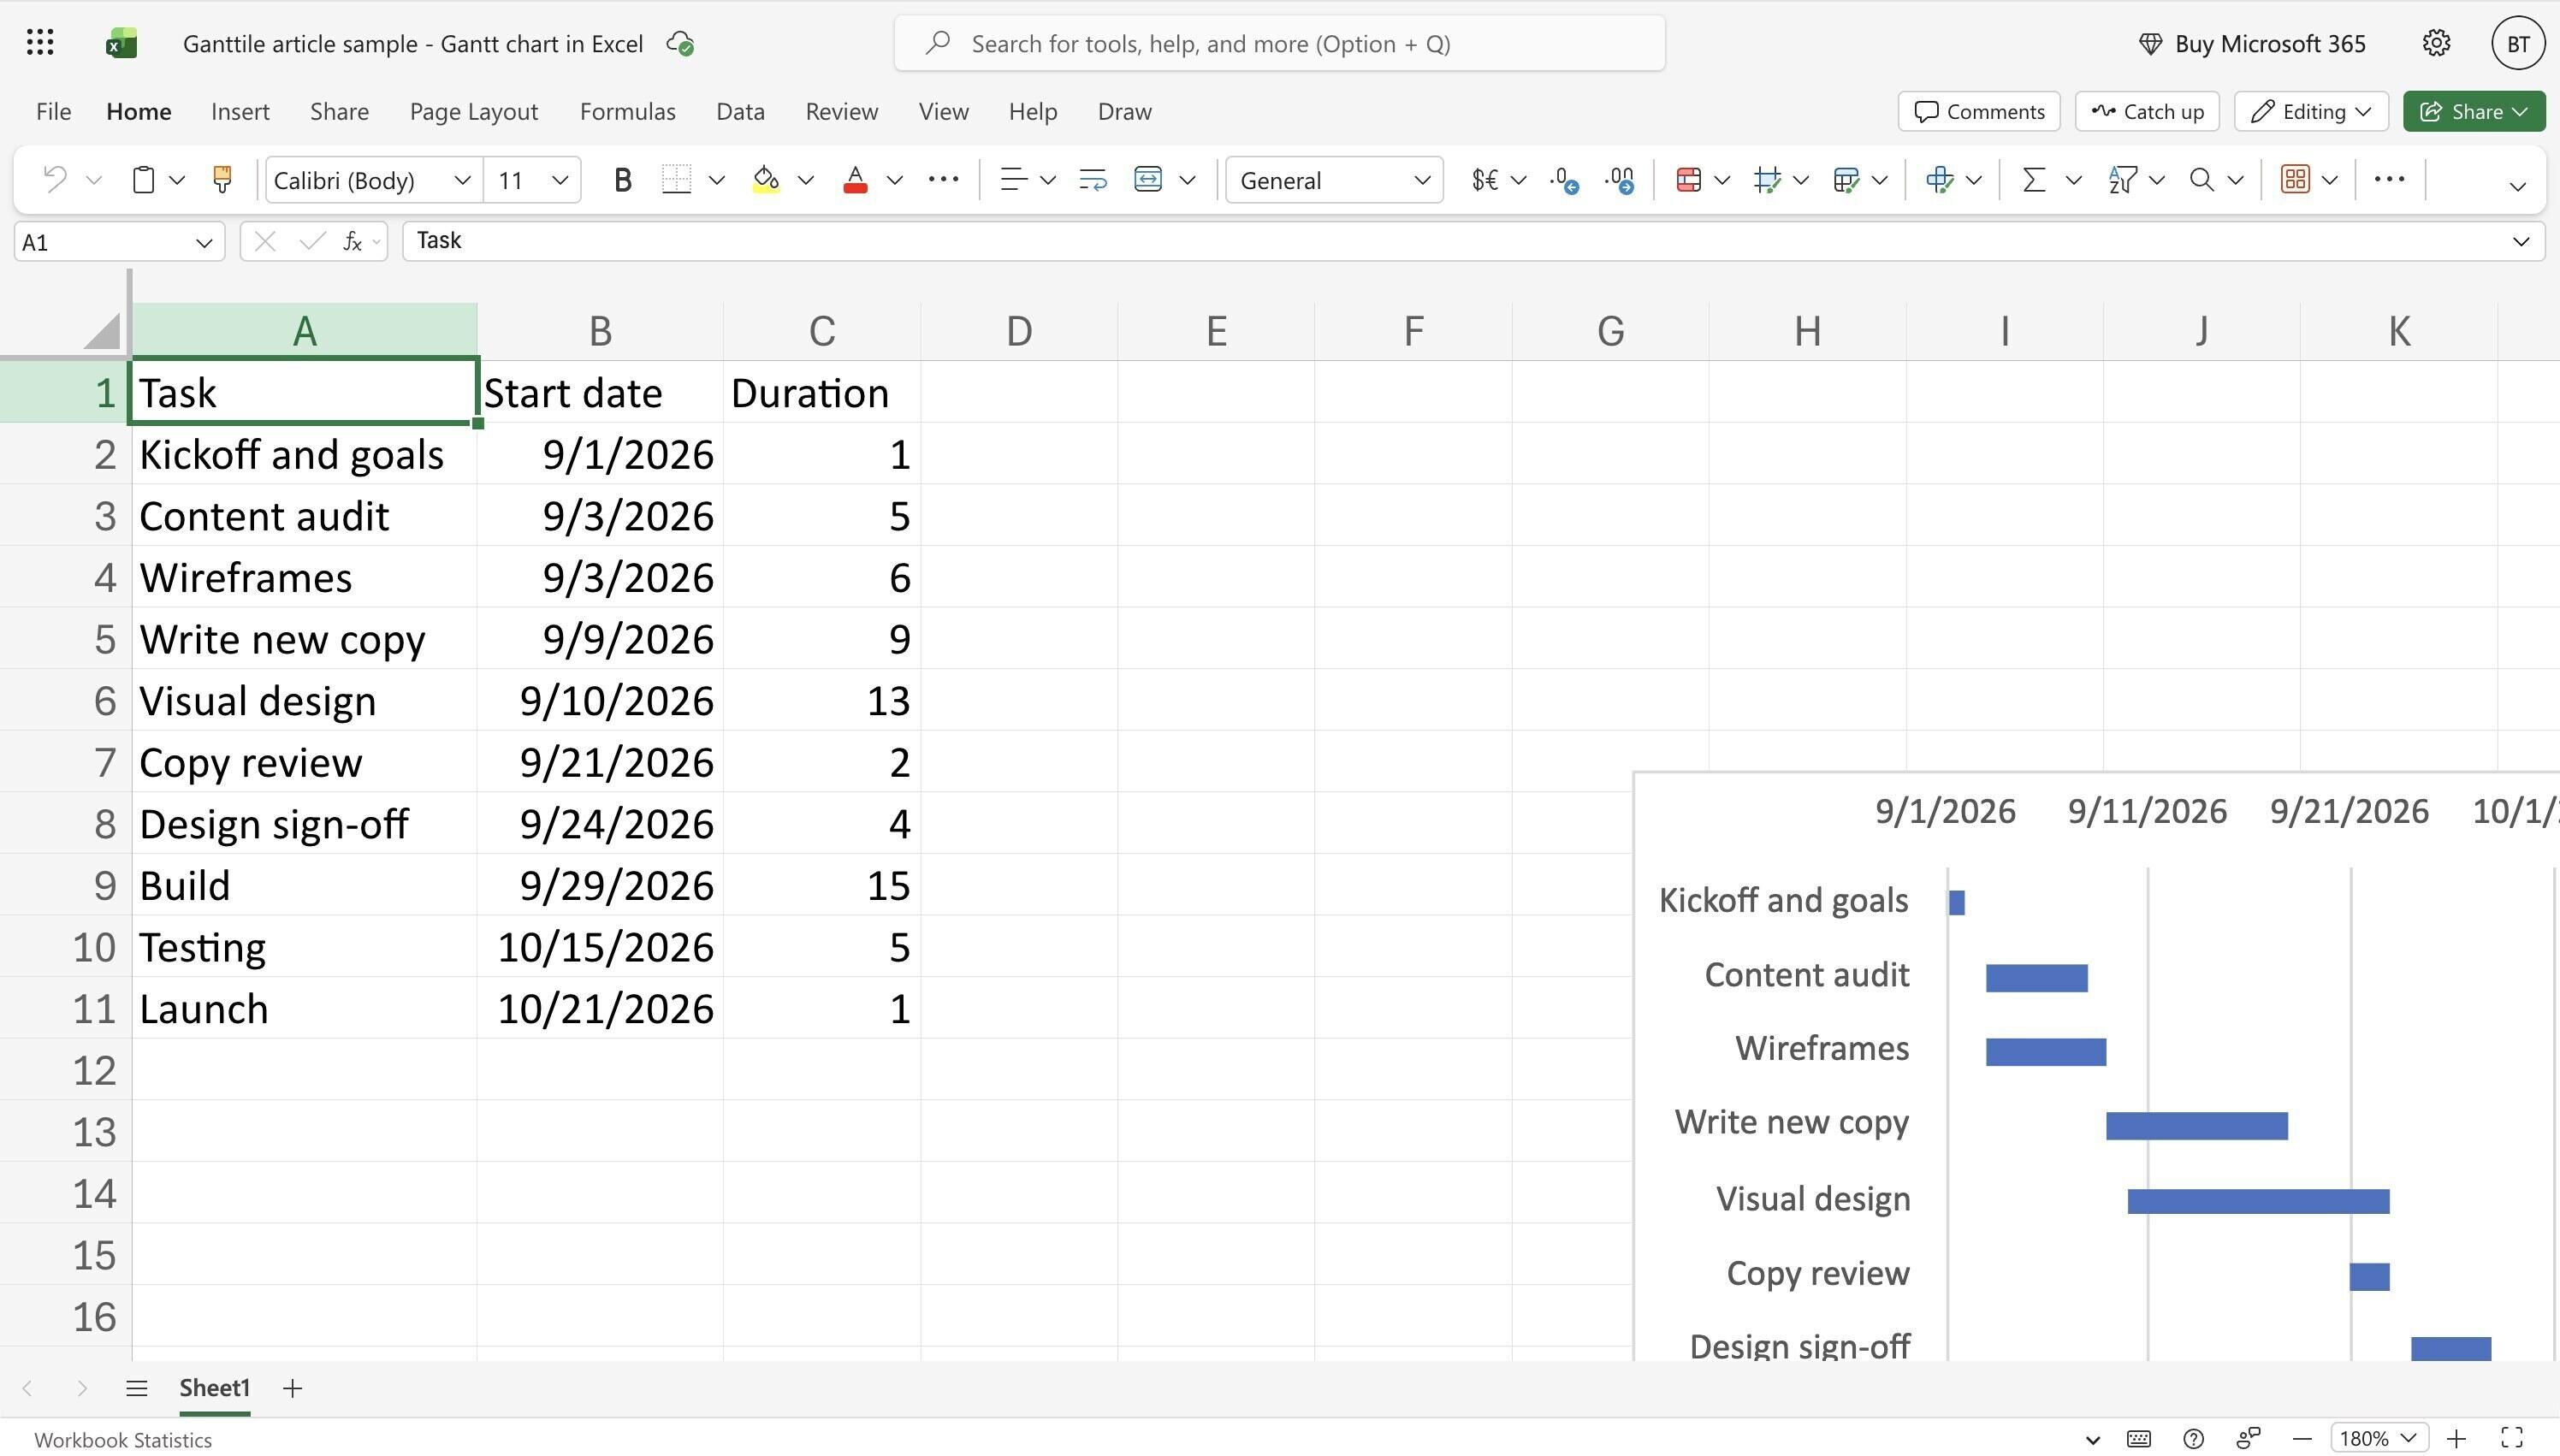Click the help question icon in status bar
Screen dimensions: 2560x1456
[2194, 1438]
